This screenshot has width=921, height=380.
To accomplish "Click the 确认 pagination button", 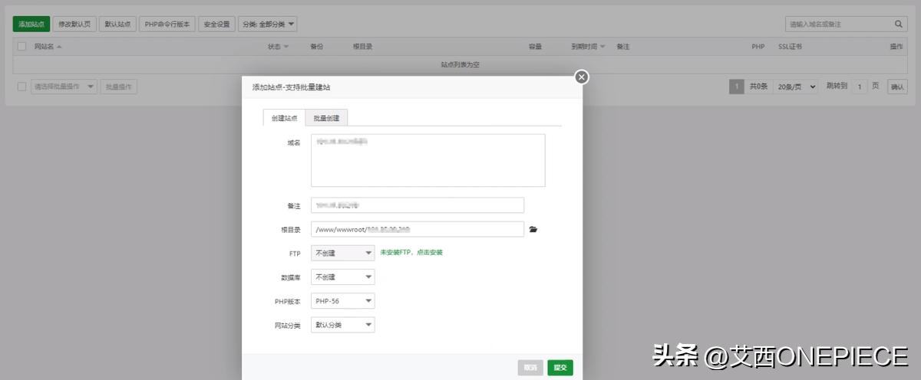I will coord(897,87).
